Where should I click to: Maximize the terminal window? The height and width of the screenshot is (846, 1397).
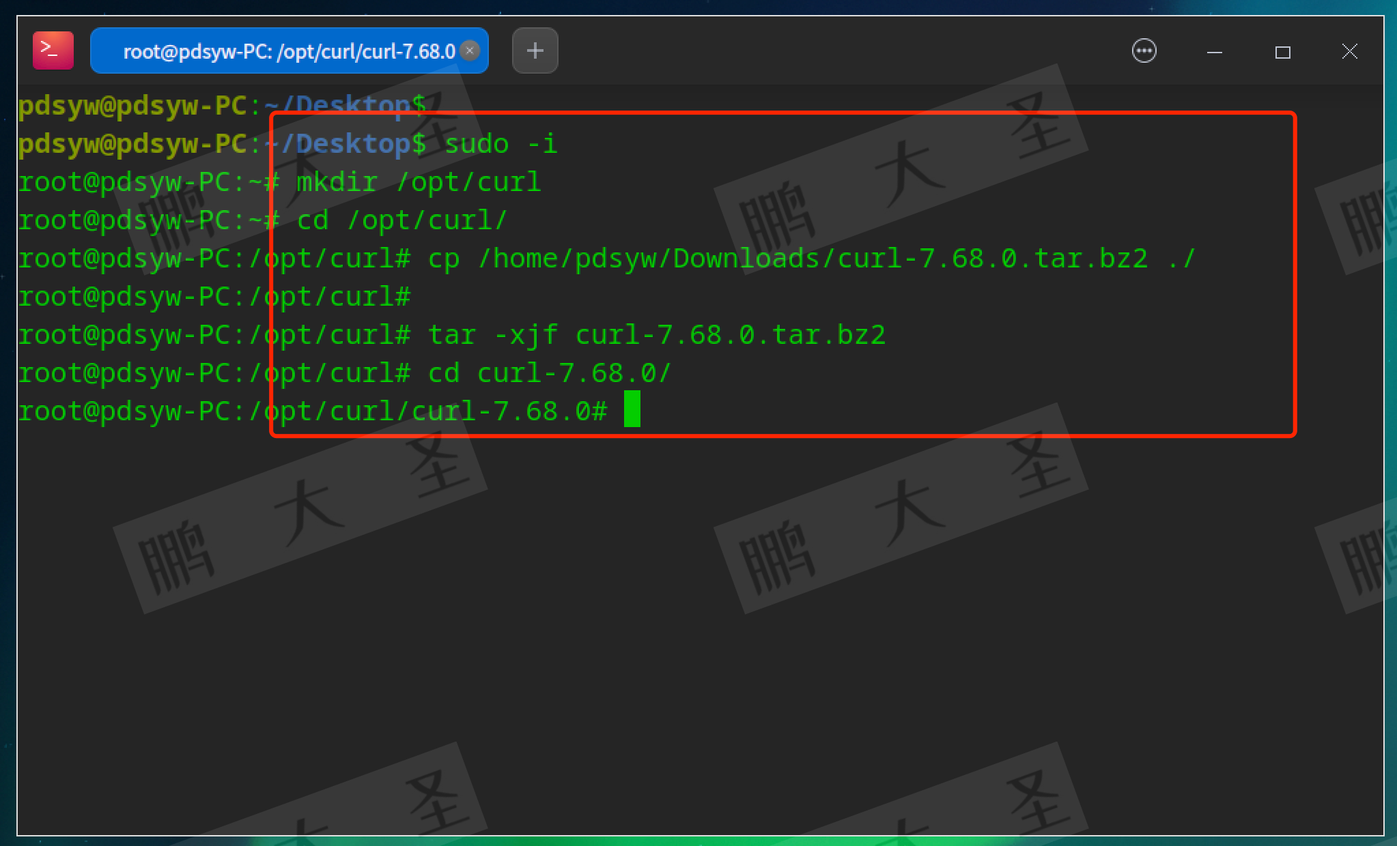click(x=1282, y=52)
